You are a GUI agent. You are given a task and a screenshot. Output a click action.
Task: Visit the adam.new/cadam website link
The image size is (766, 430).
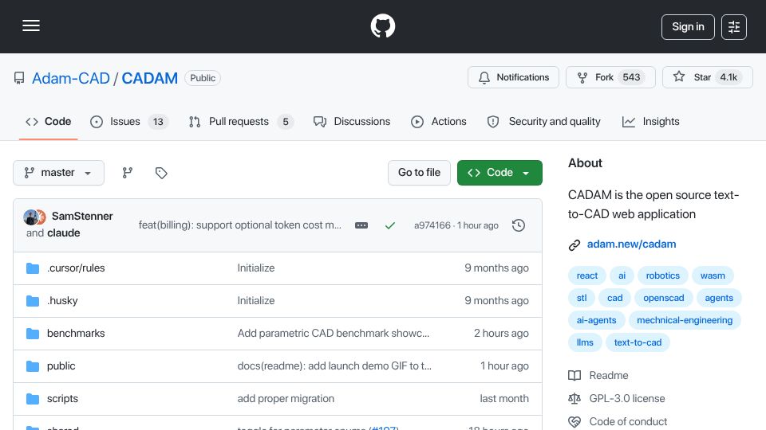click(631, 244)
